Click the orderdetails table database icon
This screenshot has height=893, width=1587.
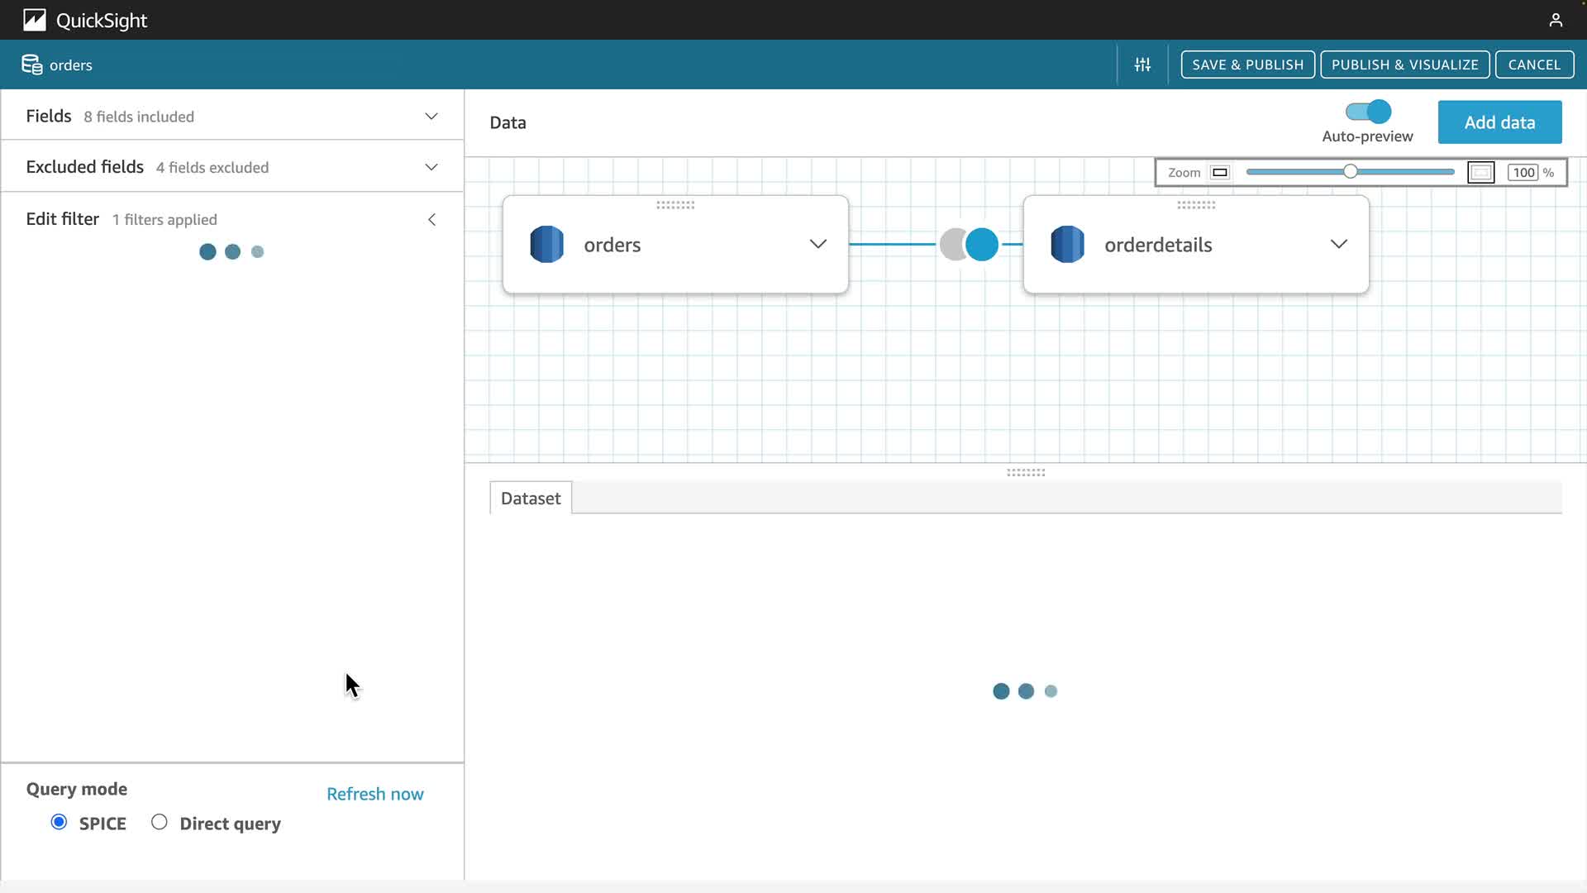point(1067,244)
